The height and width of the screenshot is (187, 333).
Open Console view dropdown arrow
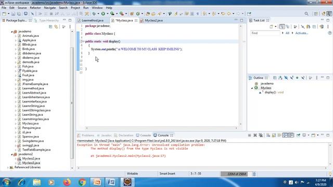pyautogui.click(x=318, y=135)
